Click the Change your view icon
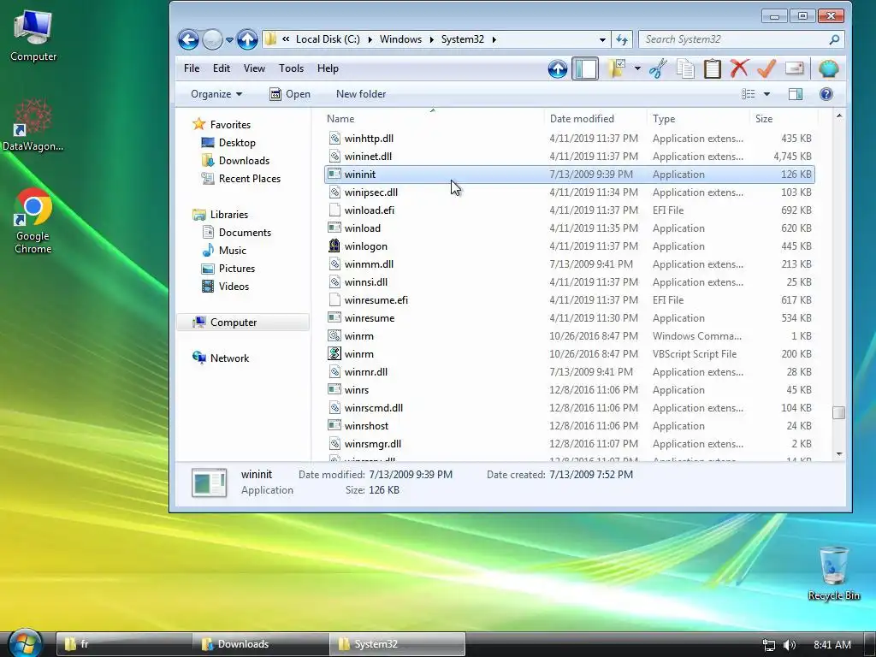 point(748,94)
